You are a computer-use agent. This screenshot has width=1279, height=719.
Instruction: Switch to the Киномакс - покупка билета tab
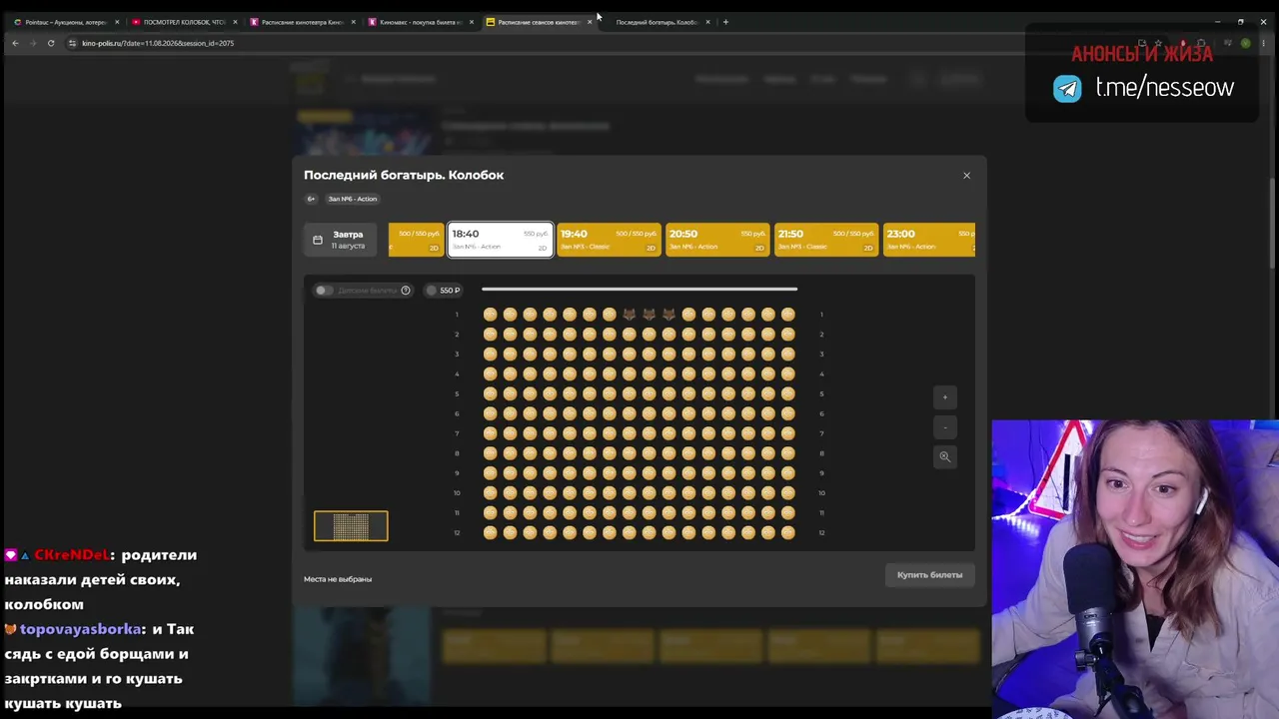(420, 22)
